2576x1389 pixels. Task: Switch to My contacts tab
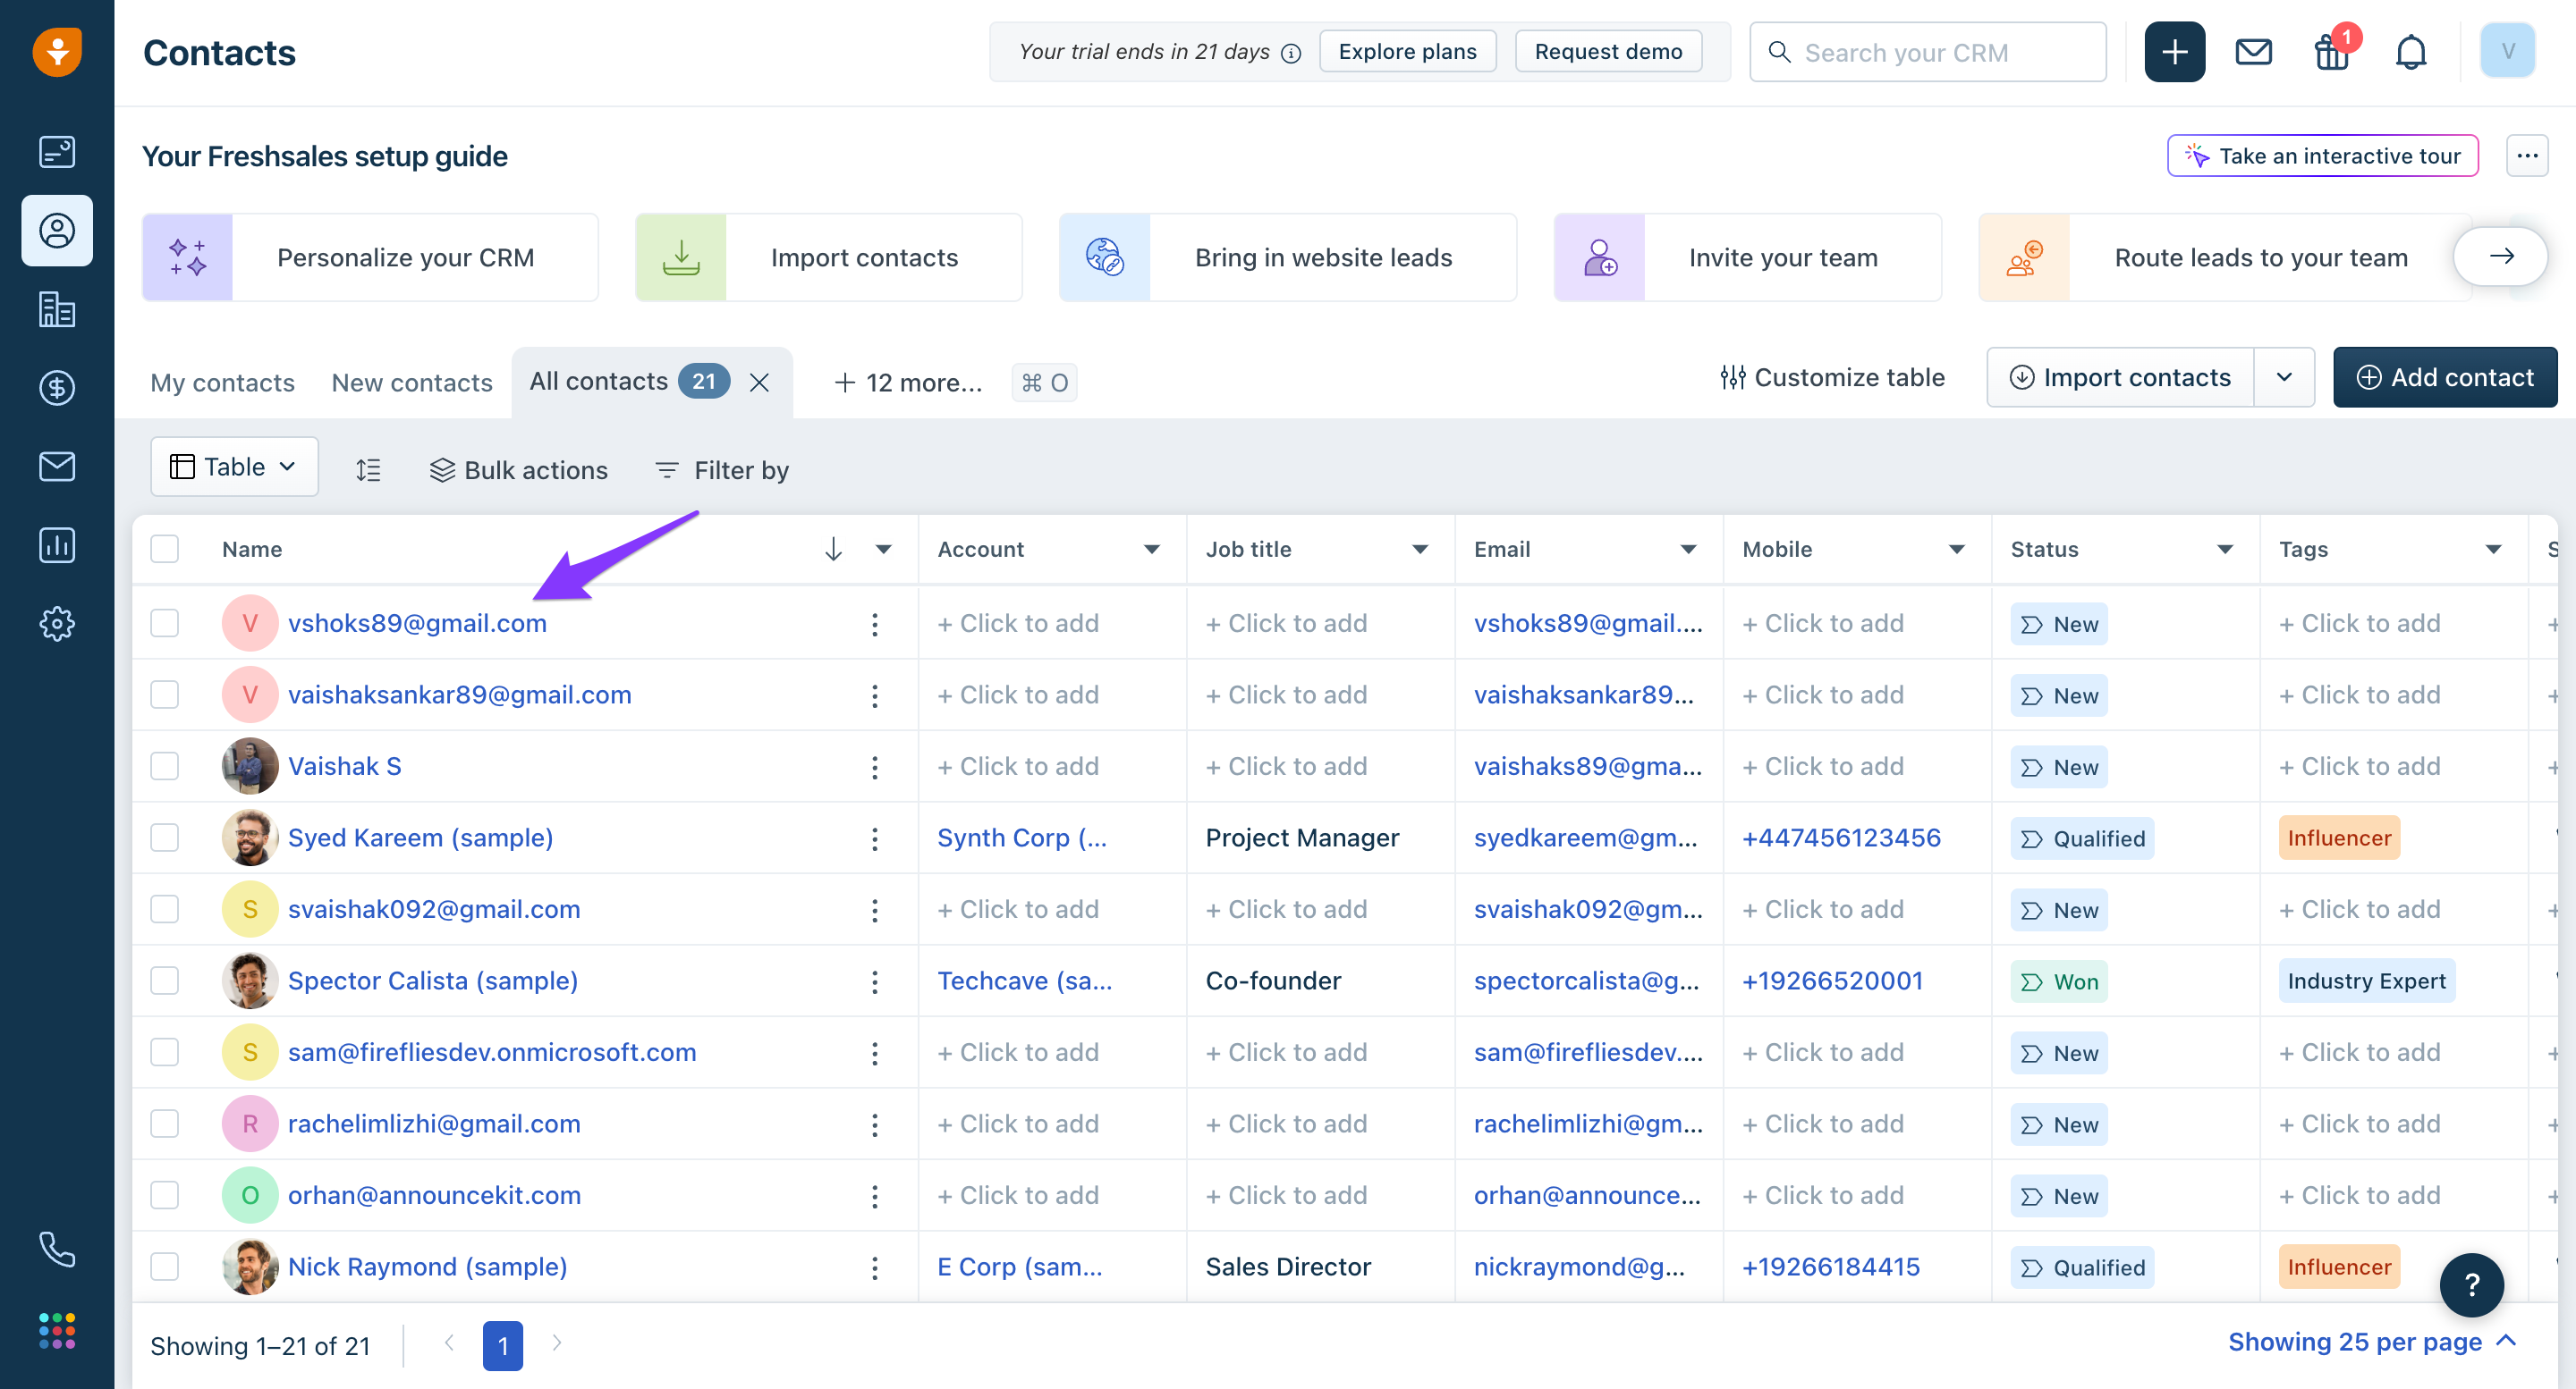(x=222, y=382)
